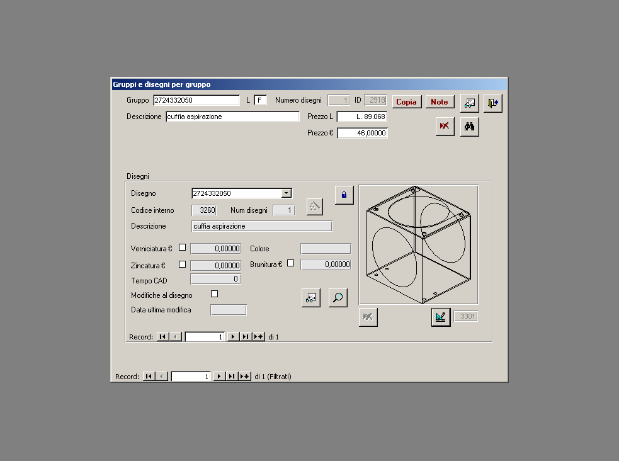Click the Disegni Descrizione grey field
The width and height of the screenshot is (619, 461).
click(x=262, y=226)
